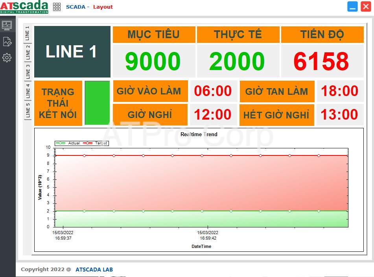Click the HẾT GIỜ NGHỈ time 13:00
Image resolution: width=374 pixels, height=277 pixels.
(x=339, y=115)
